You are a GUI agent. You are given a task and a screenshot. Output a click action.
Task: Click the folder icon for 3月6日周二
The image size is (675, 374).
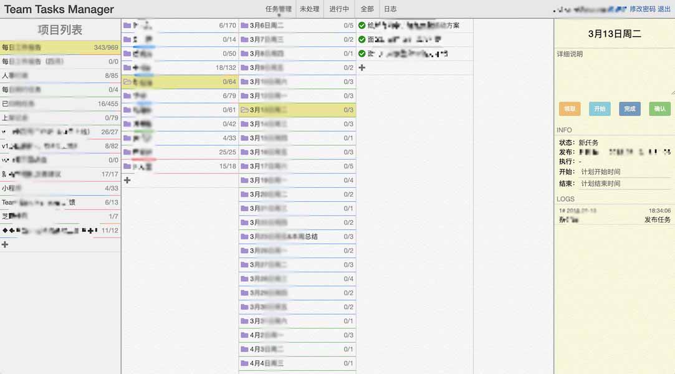point(245,26)
